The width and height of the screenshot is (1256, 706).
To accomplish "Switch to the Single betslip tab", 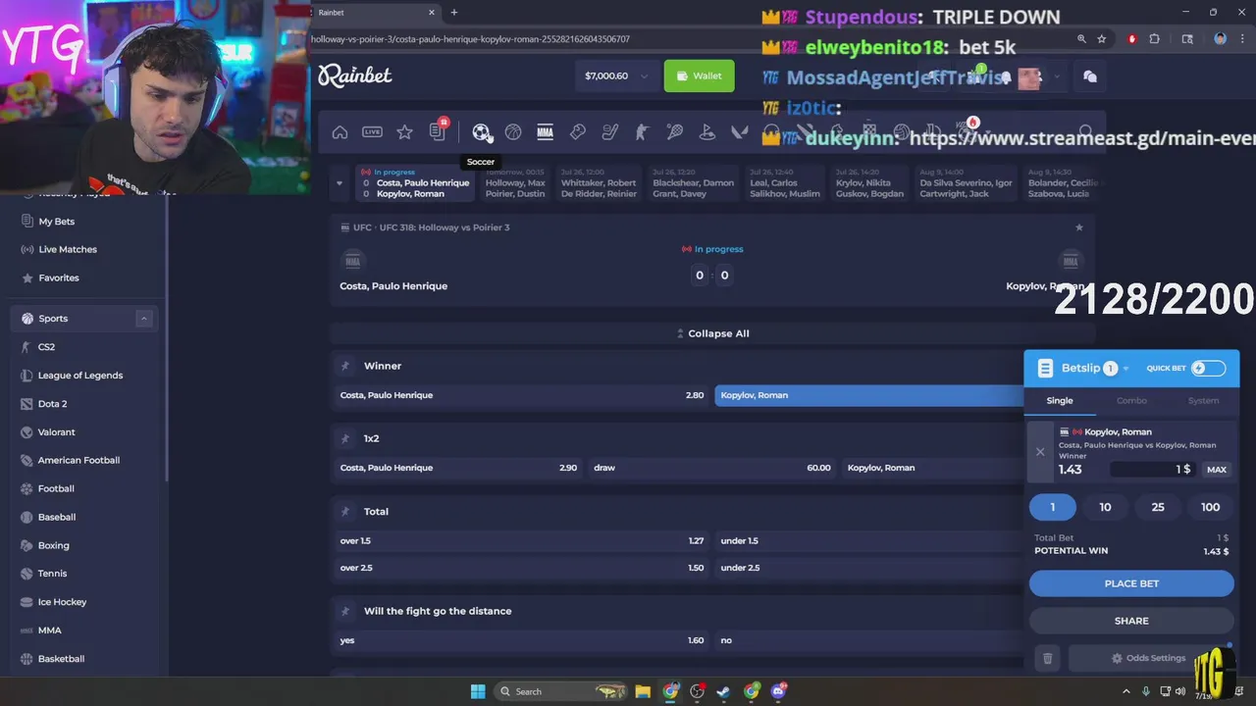I will click(x=1060, y=400).
